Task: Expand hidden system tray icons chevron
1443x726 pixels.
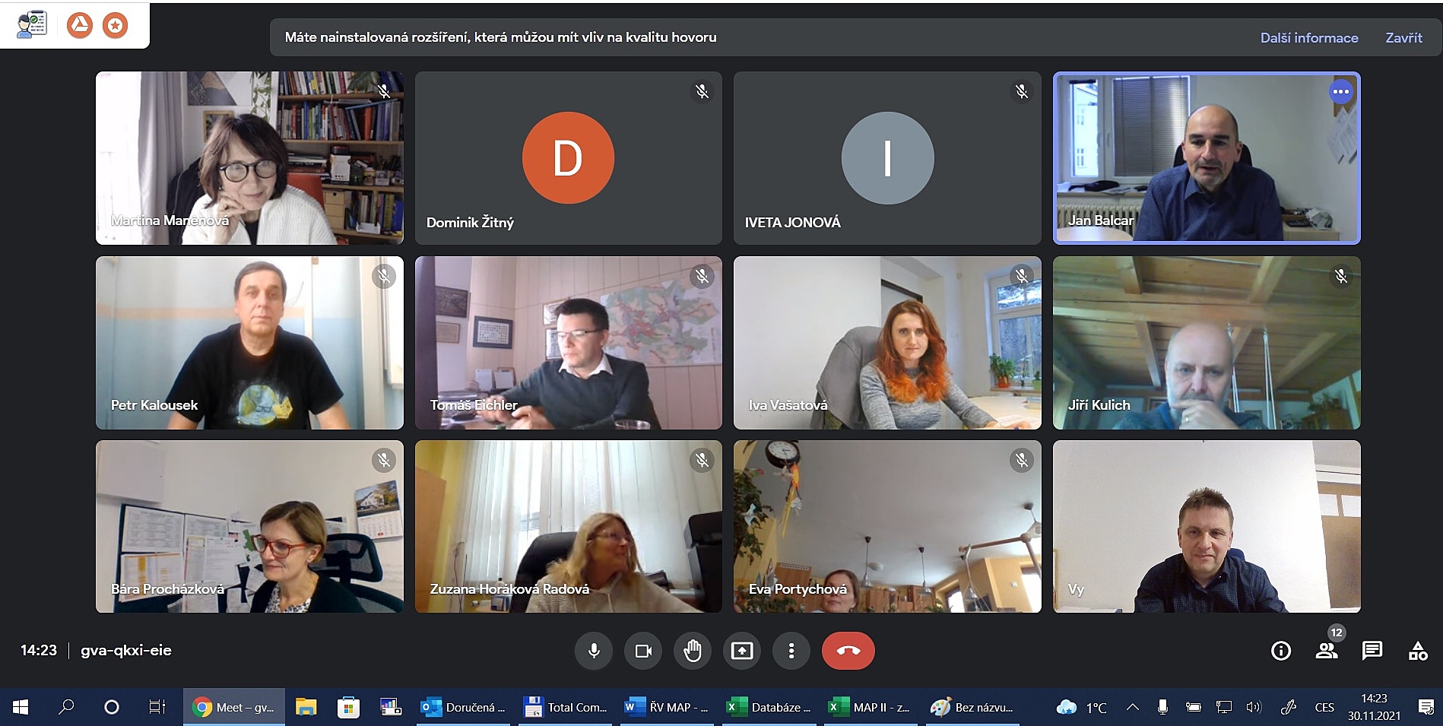Action: click(1132, 707)
